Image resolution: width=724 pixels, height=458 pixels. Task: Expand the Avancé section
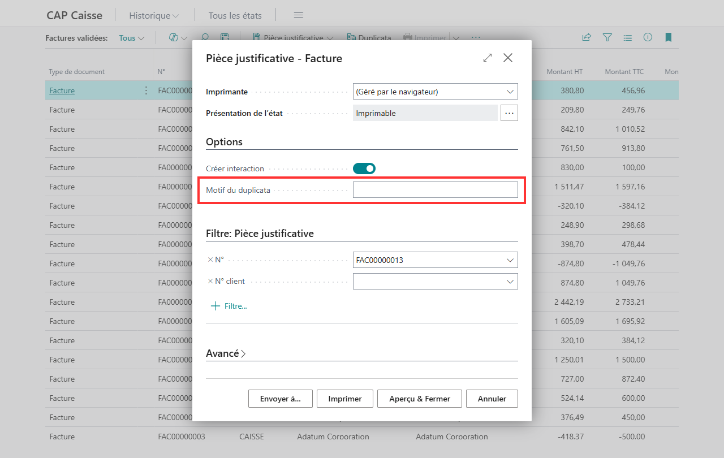[226, 353]
